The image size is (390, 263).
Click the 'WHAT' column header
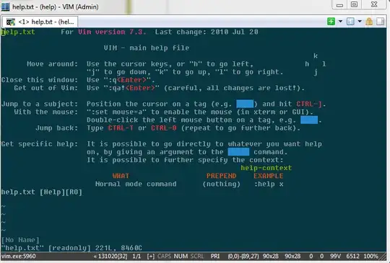pyautogui.click(x=121, y=176)
